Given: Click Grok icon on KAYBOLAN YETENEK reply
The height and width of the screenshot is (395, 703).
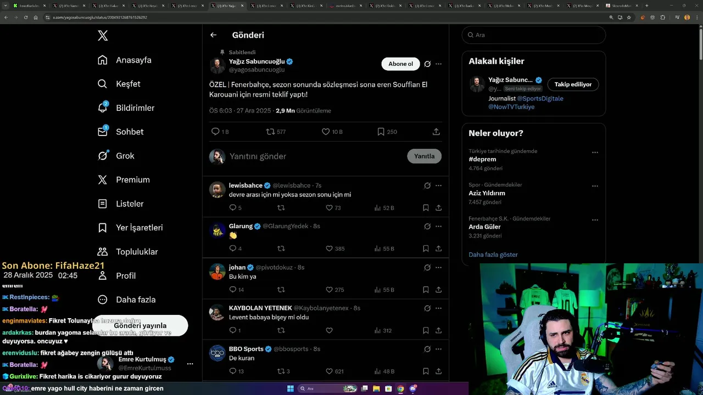Looking at the screenshot, I should point(427,308).
